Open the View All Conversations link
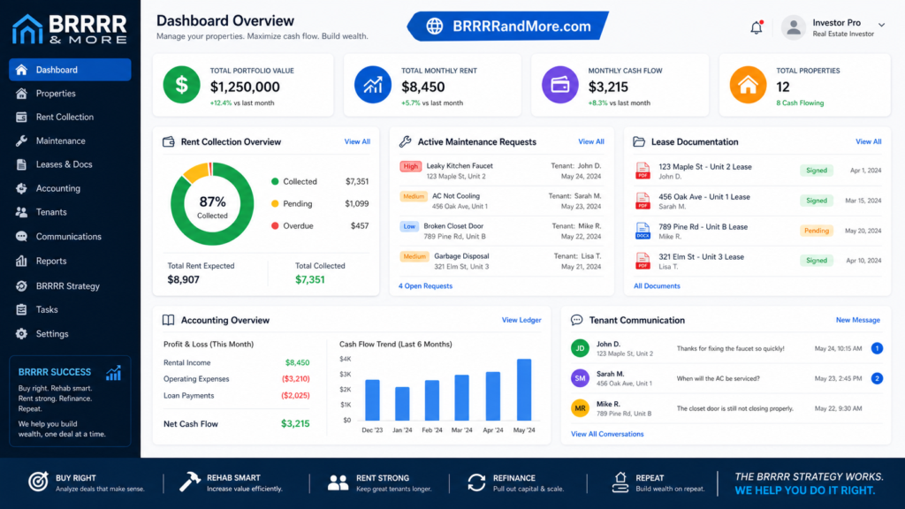 pos(607,434)
